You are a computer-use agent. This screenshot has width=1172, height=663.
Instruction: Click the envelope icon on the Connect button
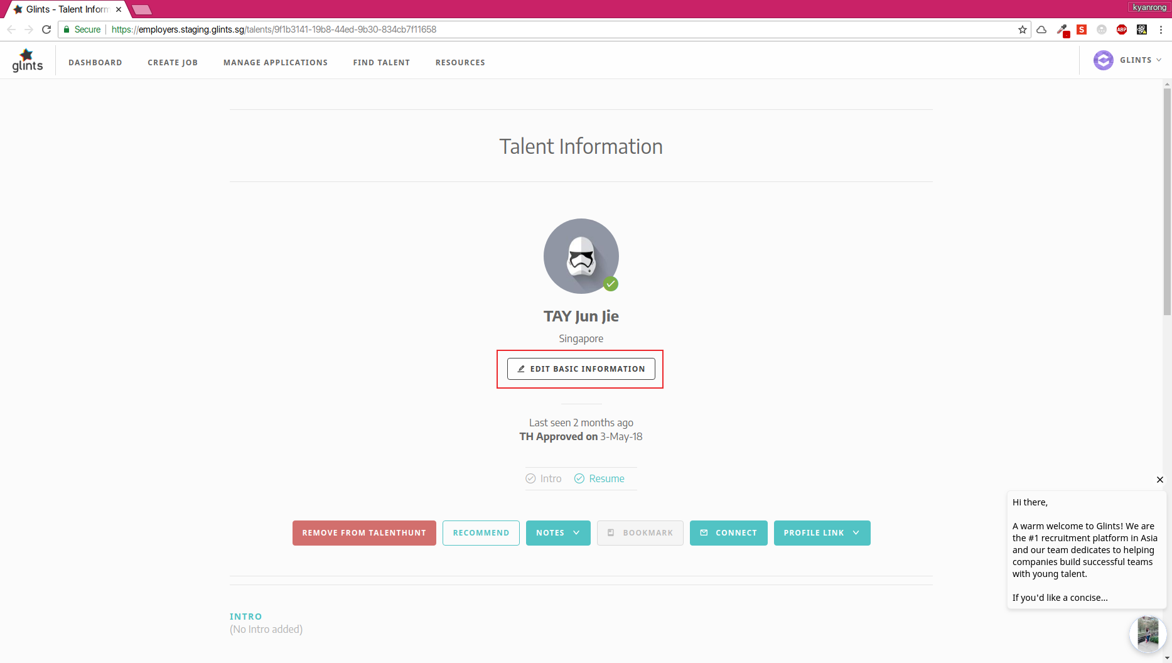[704, 532]
